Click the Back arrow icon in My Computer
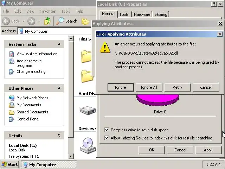The height and width of the screenshot is (169, 225). point(6,21)
